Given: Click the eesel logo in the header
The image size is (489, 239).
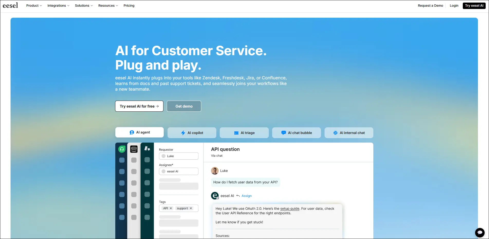Looking at the screenshot, I should coord(10,5).
